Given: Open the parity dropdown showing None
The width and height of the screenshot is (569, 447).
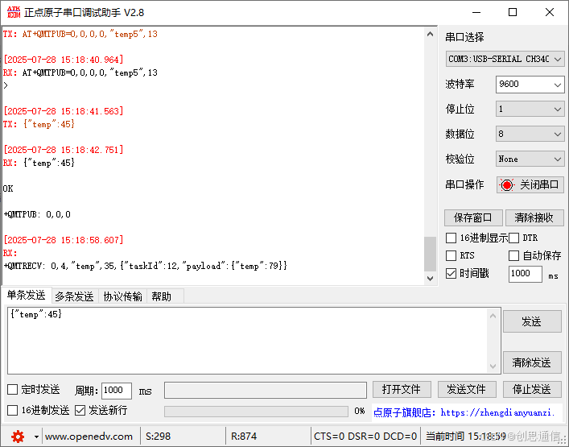Looking at the screenshot, I should pos(530,159).
